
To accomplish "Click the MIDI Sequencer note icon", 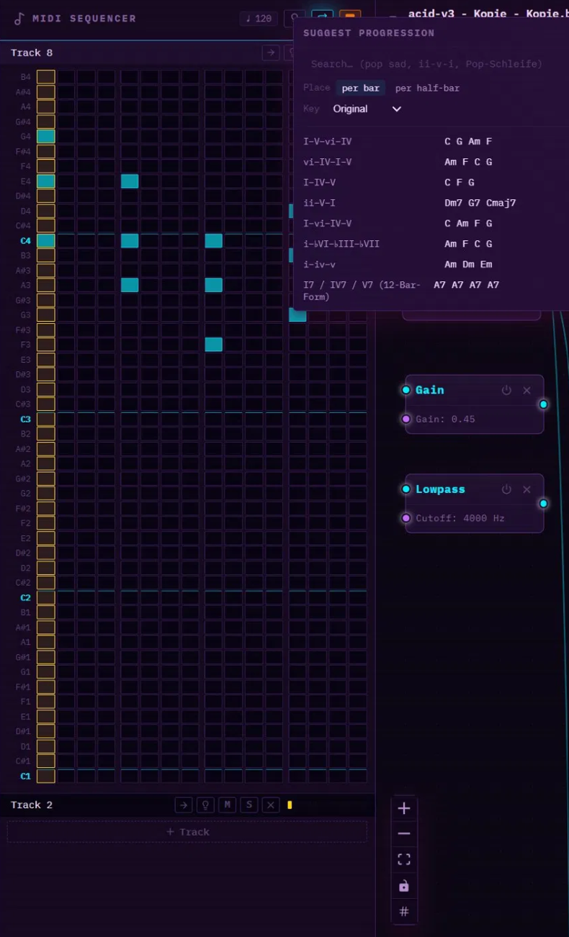I will (x=19, y=19).
